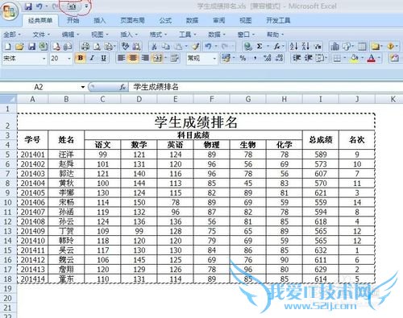Image resolution: width=403 pixels, height=318 pixels.
Task: Run the spelling check icon
Action: coord(125,47)
